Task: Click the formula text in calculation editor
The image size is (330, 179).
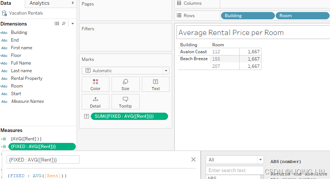Action: coord(37,176)
